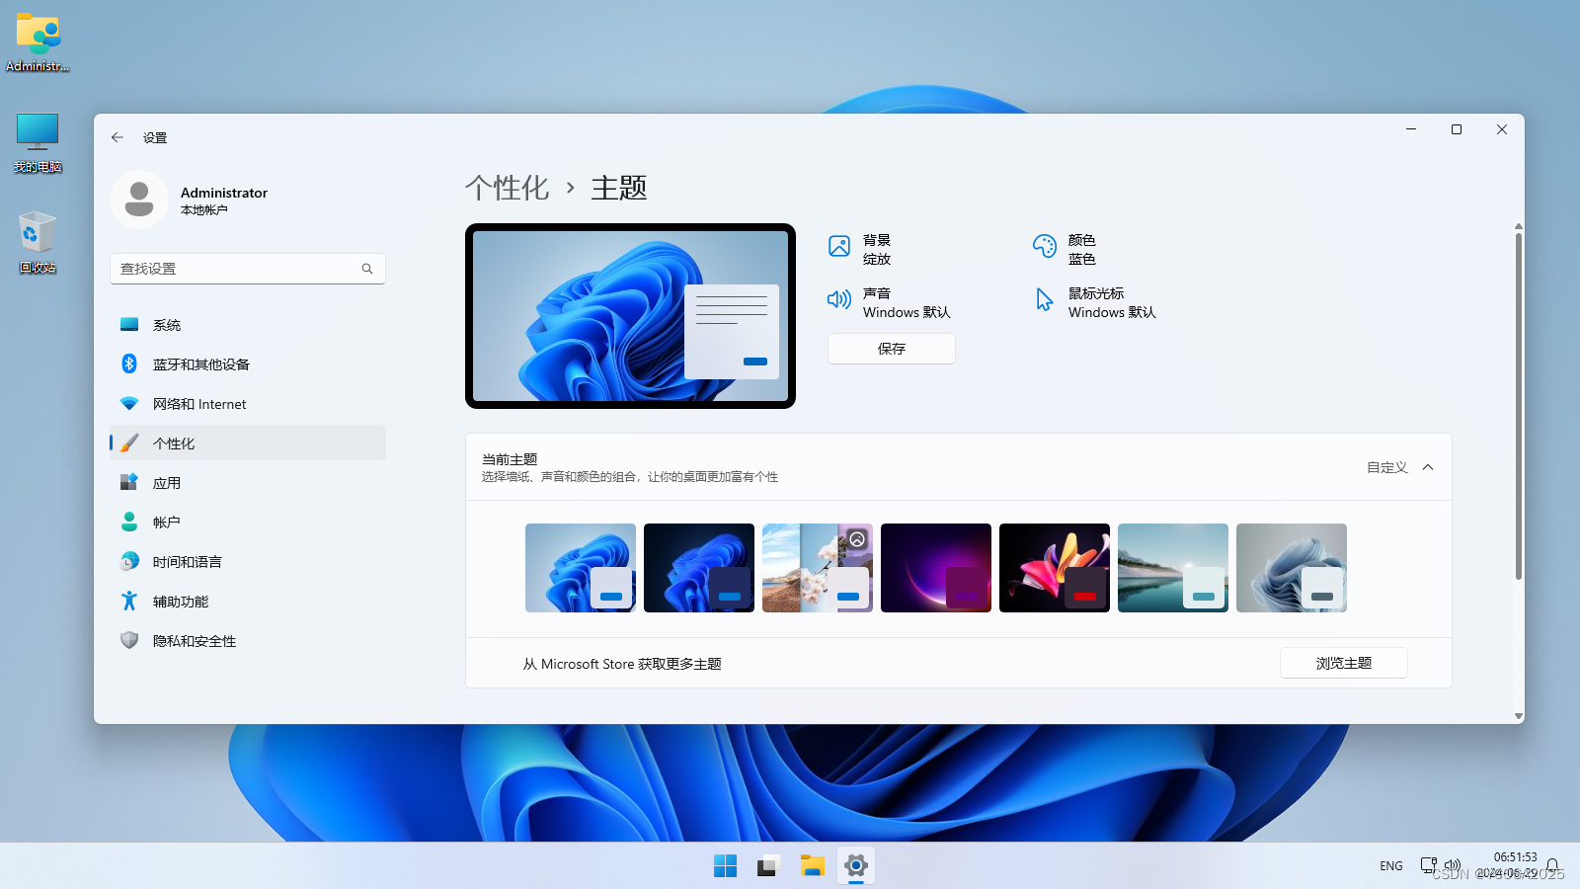Click the 系统 monitor icon
Image resolution: width=1580 pixels, height=889 pixels.
coord(129,324)
